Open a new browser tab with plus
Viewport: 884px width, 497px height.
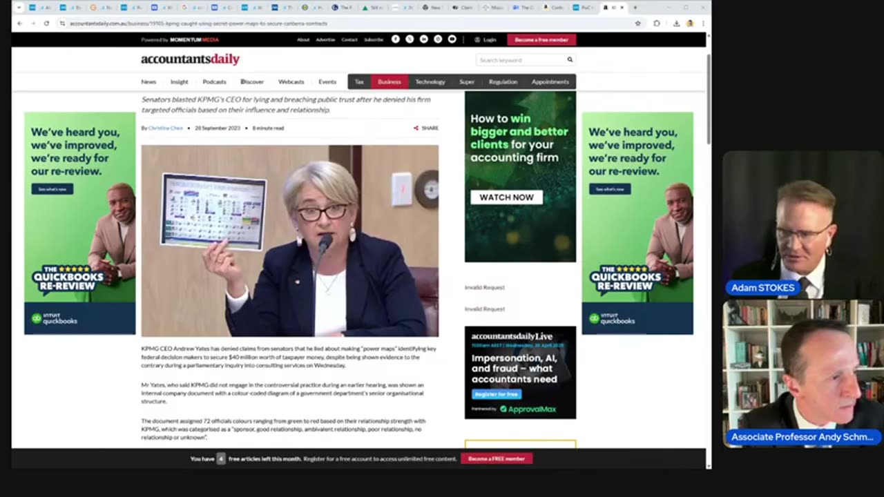(635, 8)
